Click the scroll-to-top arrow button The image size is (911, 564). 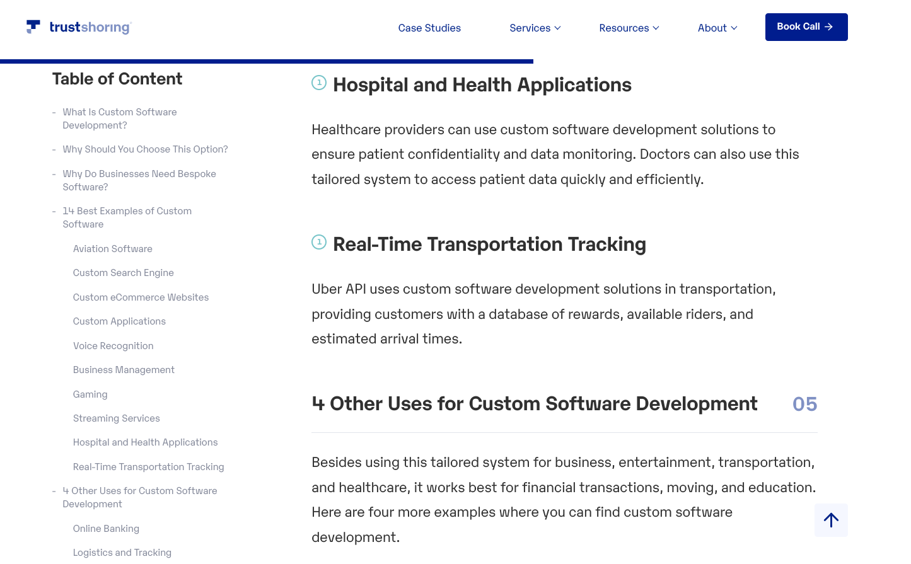tap(831, 520)
